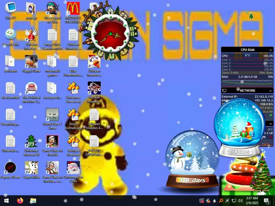Click the NETWORK widget header title
275x206 pixels.
tap(247, 91)
